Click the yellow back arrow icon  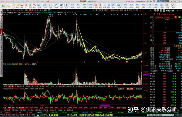pos(9,6)
